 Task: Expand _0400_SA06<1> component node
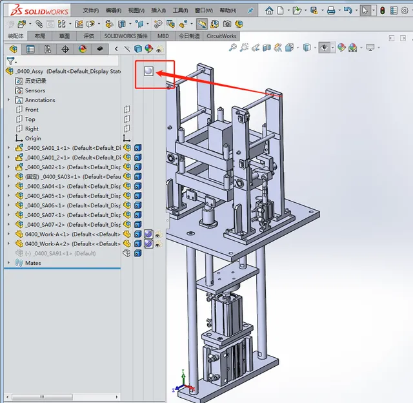8,205
